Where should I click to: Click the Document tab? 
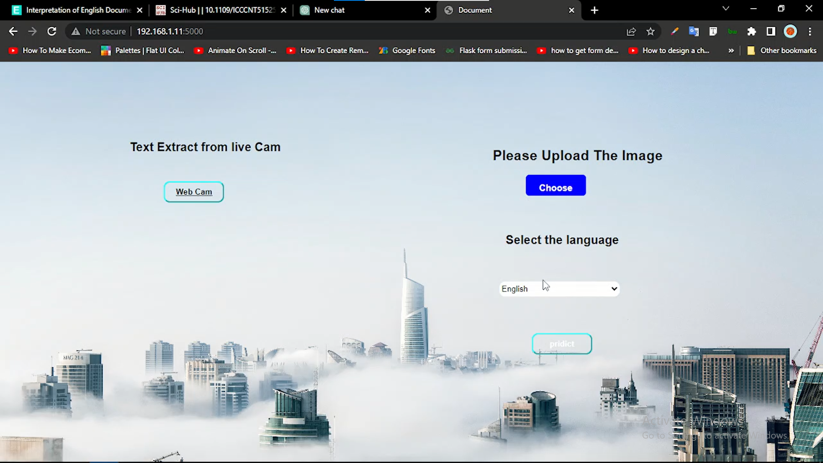(x=508, y=9)
